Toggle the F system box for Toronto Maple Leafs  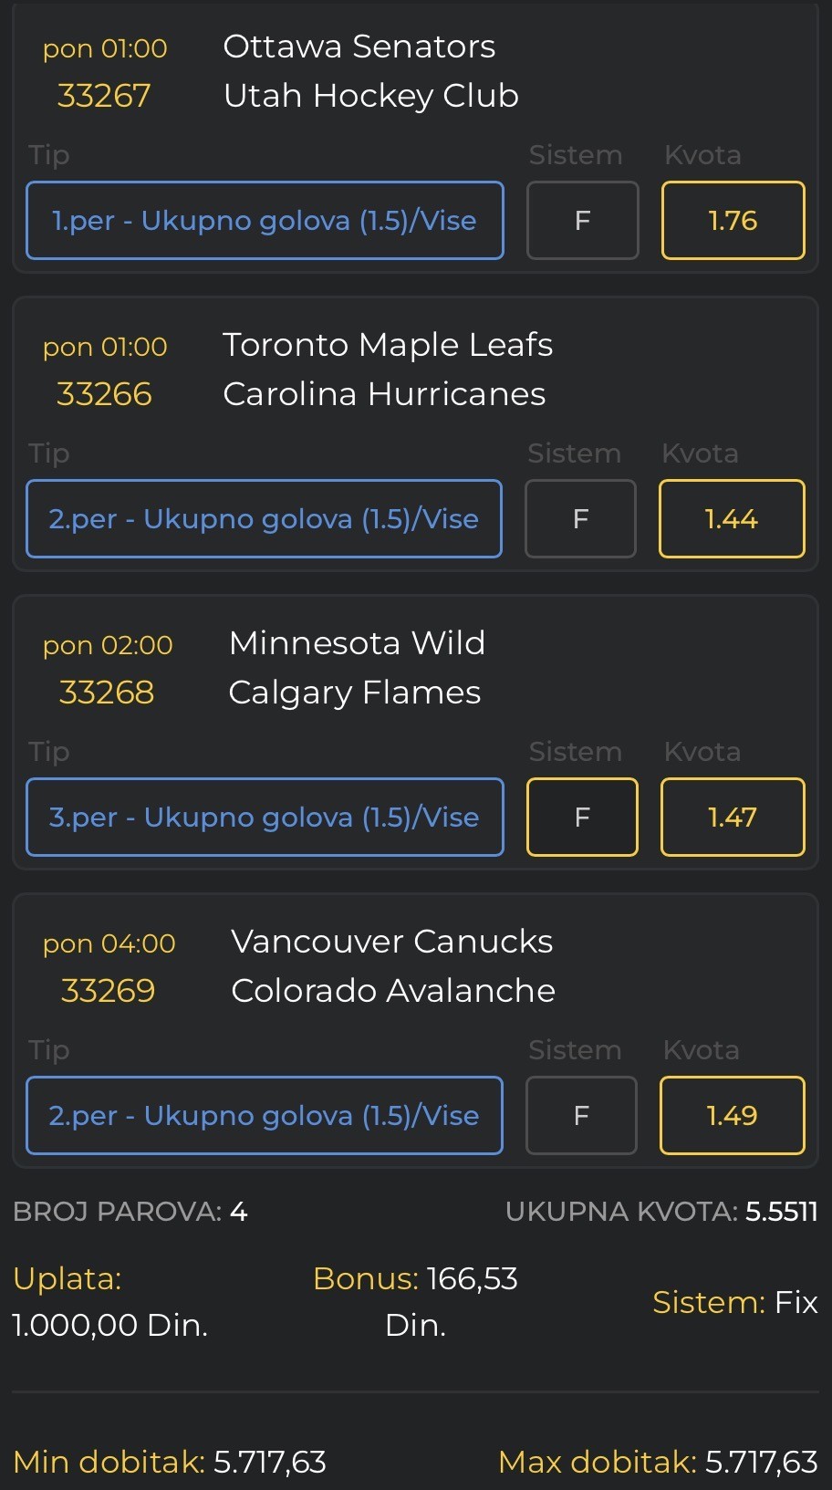pyautogui.click(x=580, y=519)
